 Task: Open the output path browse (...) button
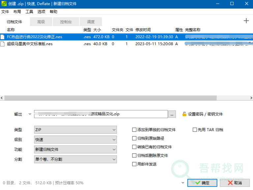172,114
